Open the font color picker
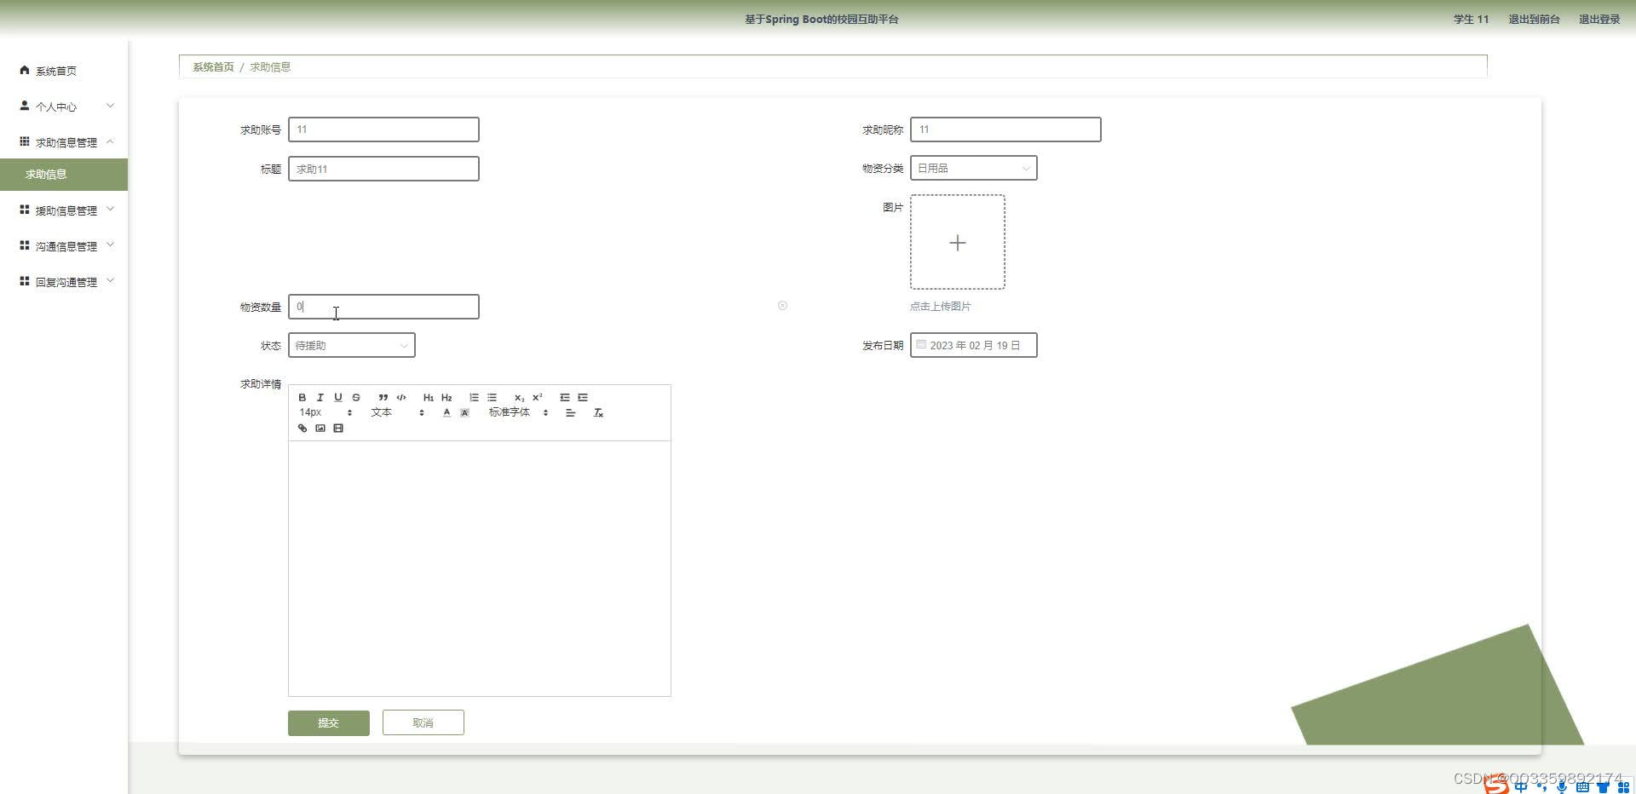Image resolution: width=1636 pixels, height=794 pixels. click(446, 412)
